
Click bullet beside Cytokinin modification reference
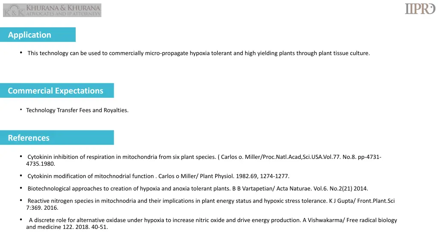pyautogui.click(x=21, y=176)
